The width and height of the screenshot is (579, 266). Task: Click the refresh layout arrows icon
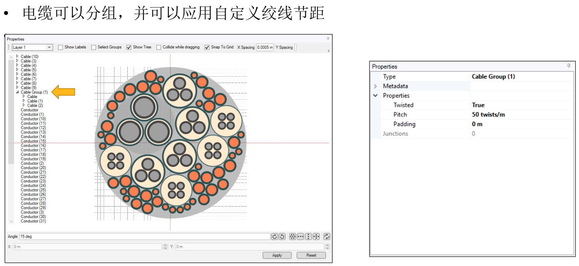point(327,236)
